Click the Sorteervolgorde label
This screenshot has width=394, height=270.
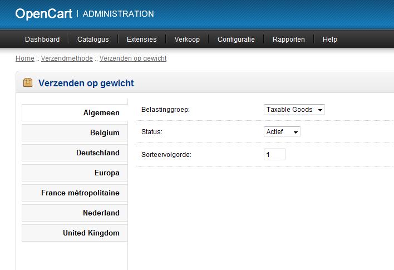coord(166,155)
